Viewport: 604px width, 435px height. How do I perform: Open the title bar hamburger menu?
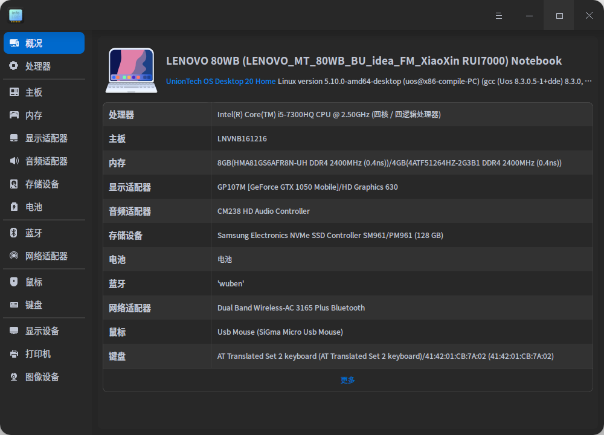click(498, 16)
